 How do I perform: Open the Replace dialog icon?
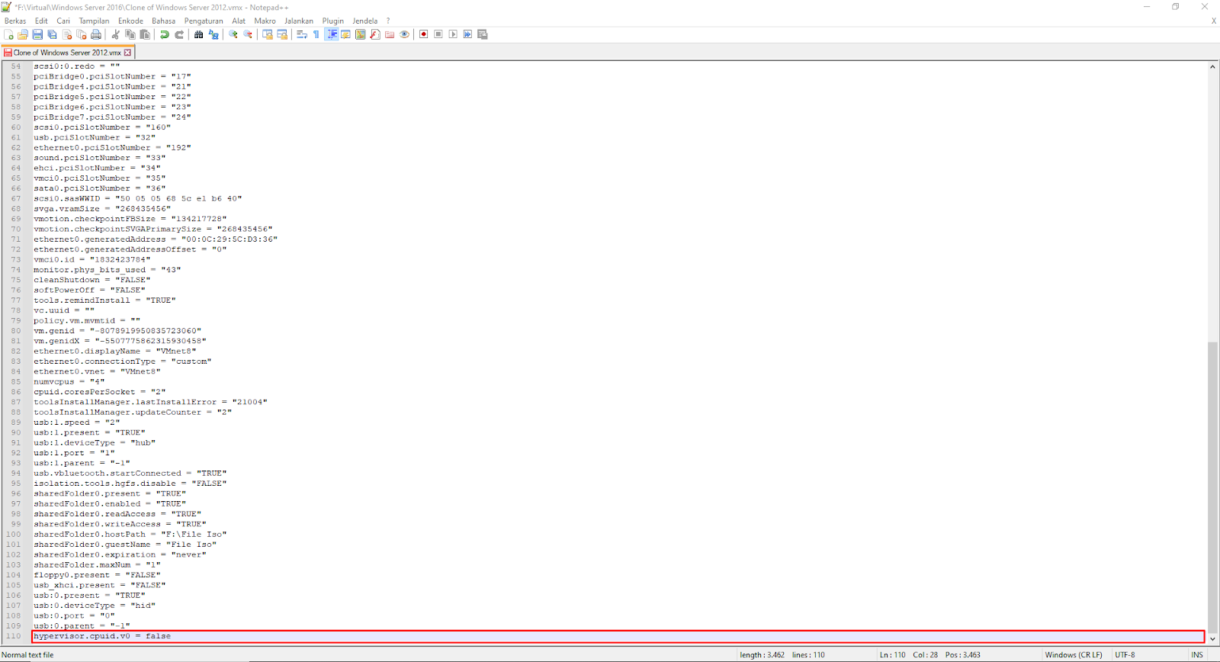pos(213,34)
